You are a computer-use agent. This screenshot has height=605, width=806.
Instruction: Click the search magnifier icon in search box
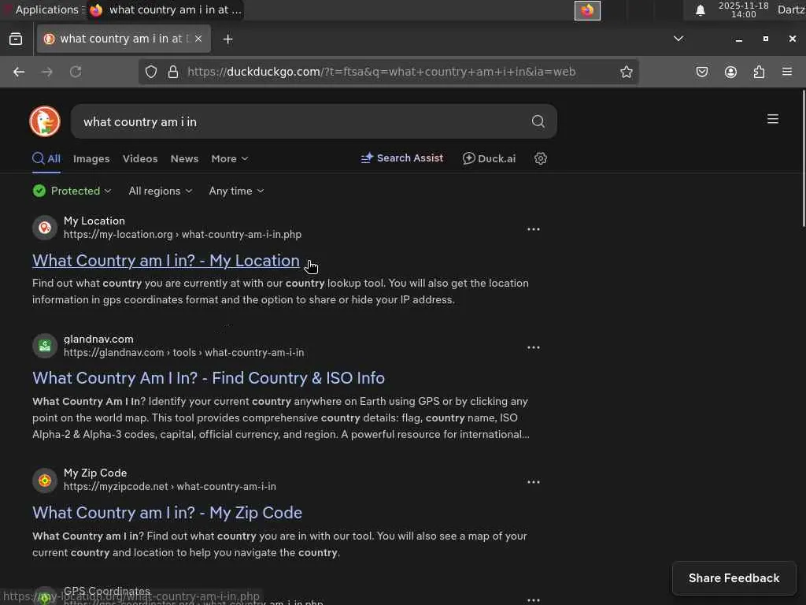pos(538,121)
